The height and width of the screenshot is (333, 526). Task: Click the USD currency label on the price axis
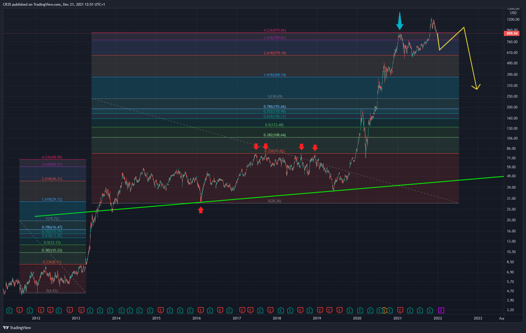point(513,13)
